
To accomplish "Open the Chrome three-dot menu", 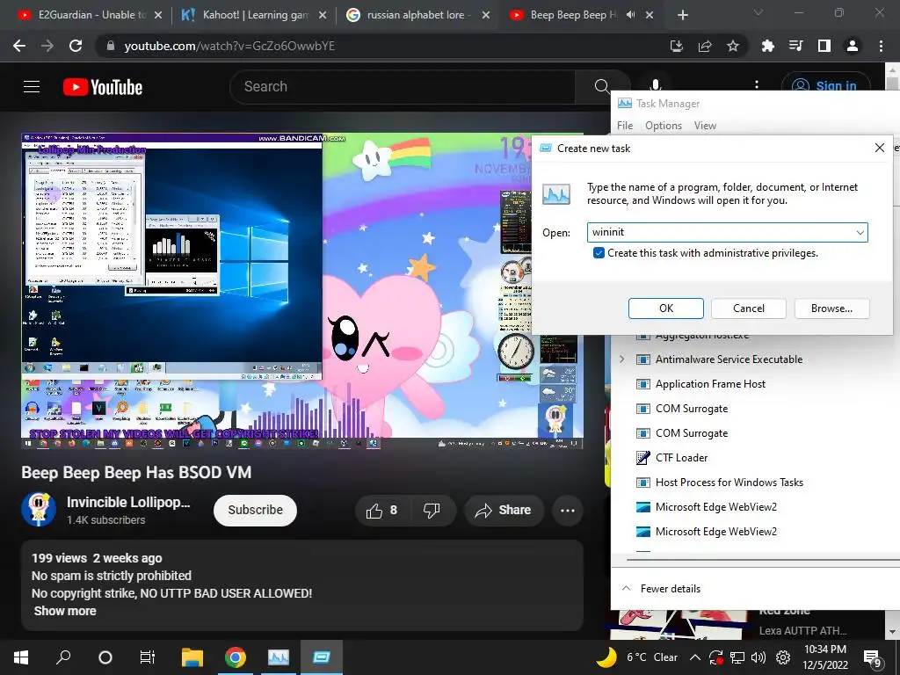I will (881, 46).
